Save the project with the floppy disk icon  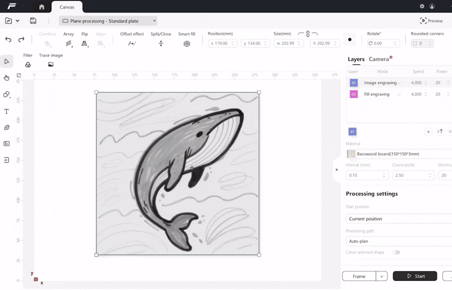tap(33, 21)
